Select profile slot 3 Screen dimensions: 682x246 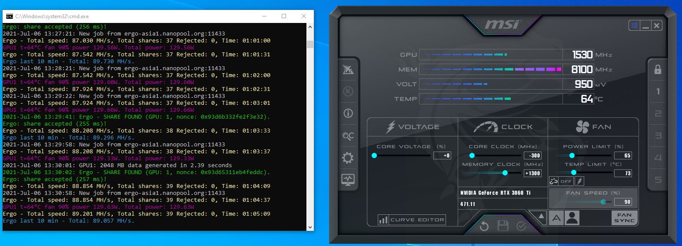(x=658, y=136)
